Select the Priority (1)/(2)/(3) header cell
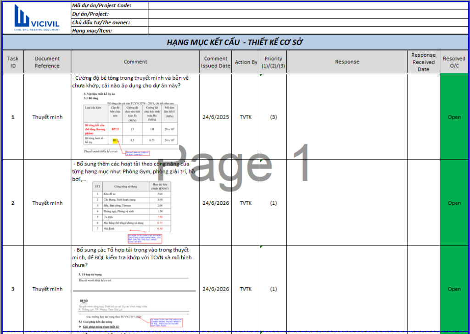 pos(273,62)
